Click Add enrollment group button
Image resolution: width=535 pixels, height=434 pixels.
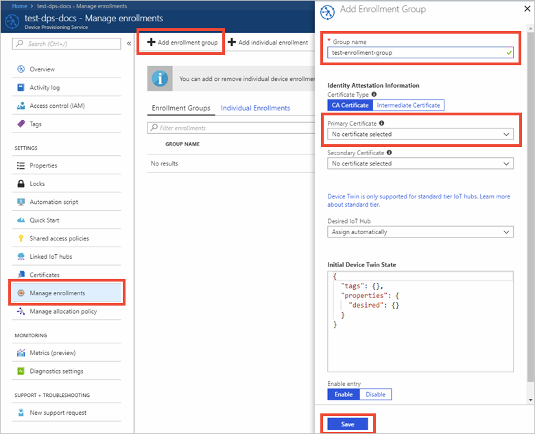coord(182,42)
